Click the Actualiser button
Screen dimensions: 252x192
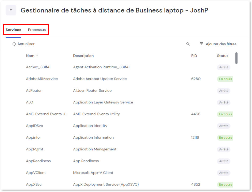point(24,44)
